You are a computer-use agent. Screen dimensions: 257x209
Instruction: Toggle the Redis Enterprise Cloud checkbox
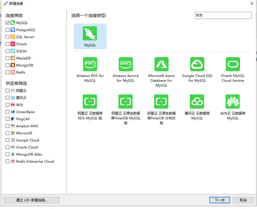point(8,161)
